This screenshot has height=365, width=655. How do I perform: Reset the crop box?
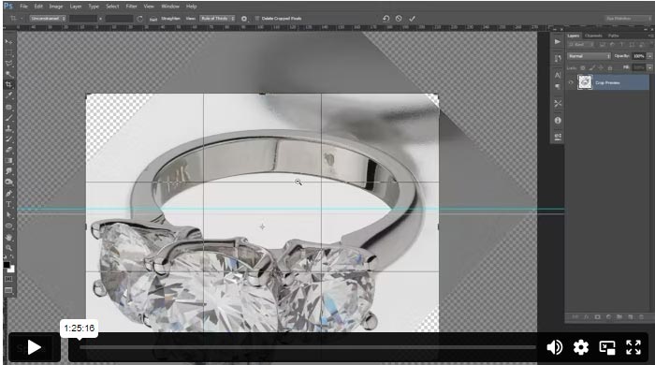(386, 19)
